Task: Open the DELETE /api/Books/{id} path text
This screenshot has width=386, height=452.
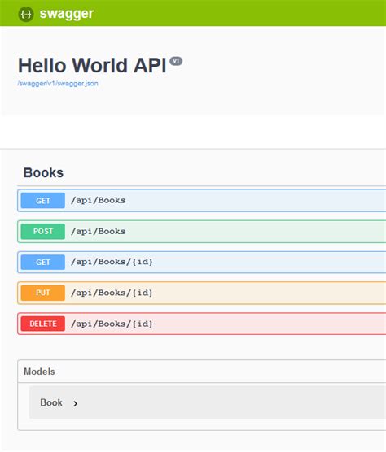Action: tap(112, 324)
